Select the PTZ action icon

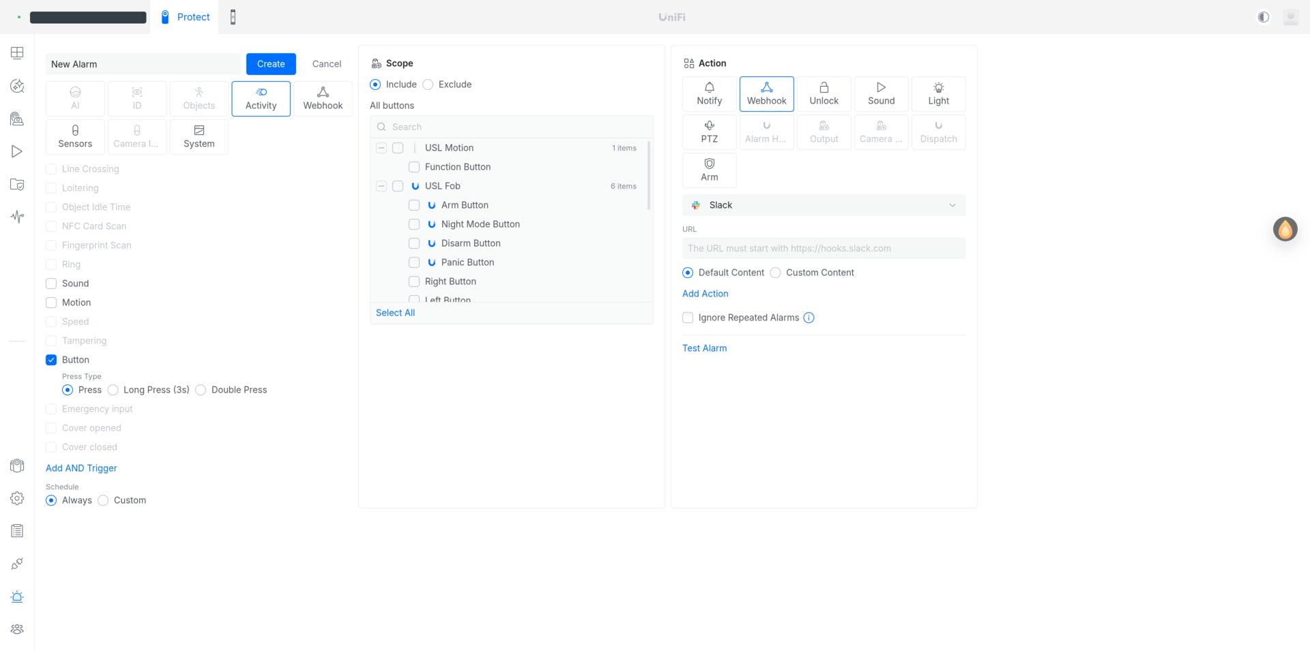tap(709, 125)
